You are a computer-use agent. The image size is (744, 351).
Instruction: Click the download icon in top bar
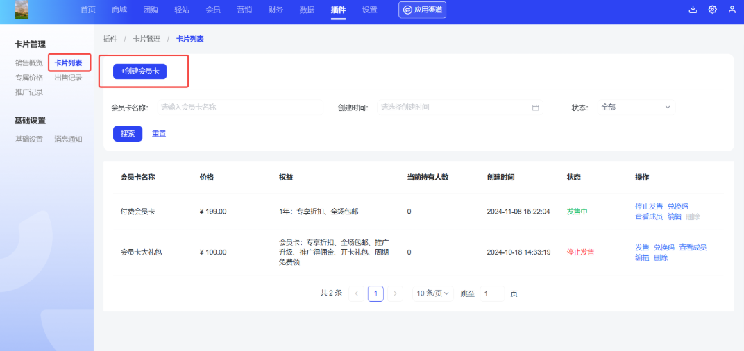pos(693,10)
